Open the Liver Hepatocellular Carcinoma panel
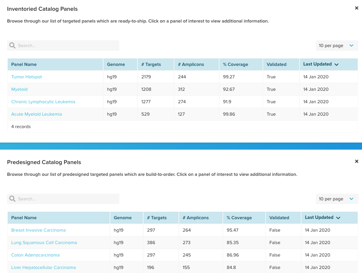This screenshot has width=362, height=273. pos(43,268)
